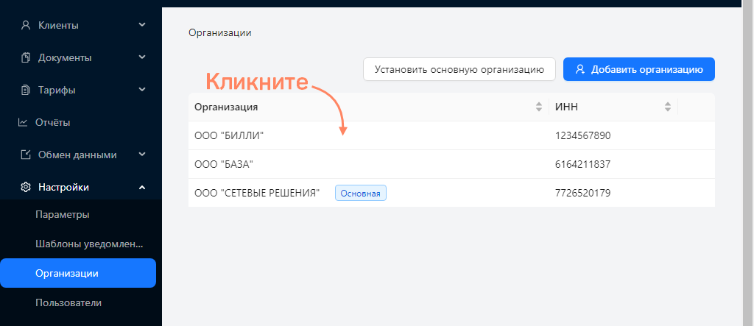Expand the Тарифы menu chevron
The image size is (754, 326).
(142, 90)
